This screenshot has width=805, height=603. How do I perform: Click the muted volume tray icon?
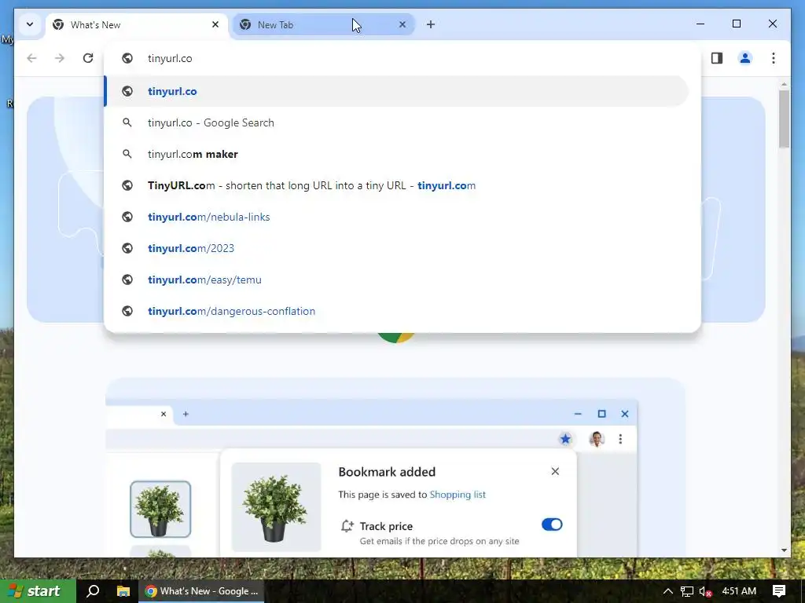(705, 591)
